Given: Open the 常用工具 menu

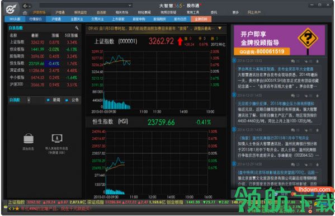Looking at the screenshot, I should 193,12.
